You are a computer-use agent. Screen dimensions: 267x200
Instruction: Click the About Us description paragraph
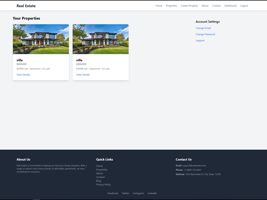coord(52,169)
